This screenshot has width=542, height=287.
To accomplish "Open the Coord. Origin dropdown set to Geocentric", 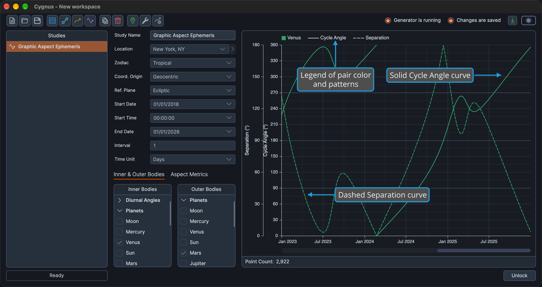I will click(x=193, y=77).
